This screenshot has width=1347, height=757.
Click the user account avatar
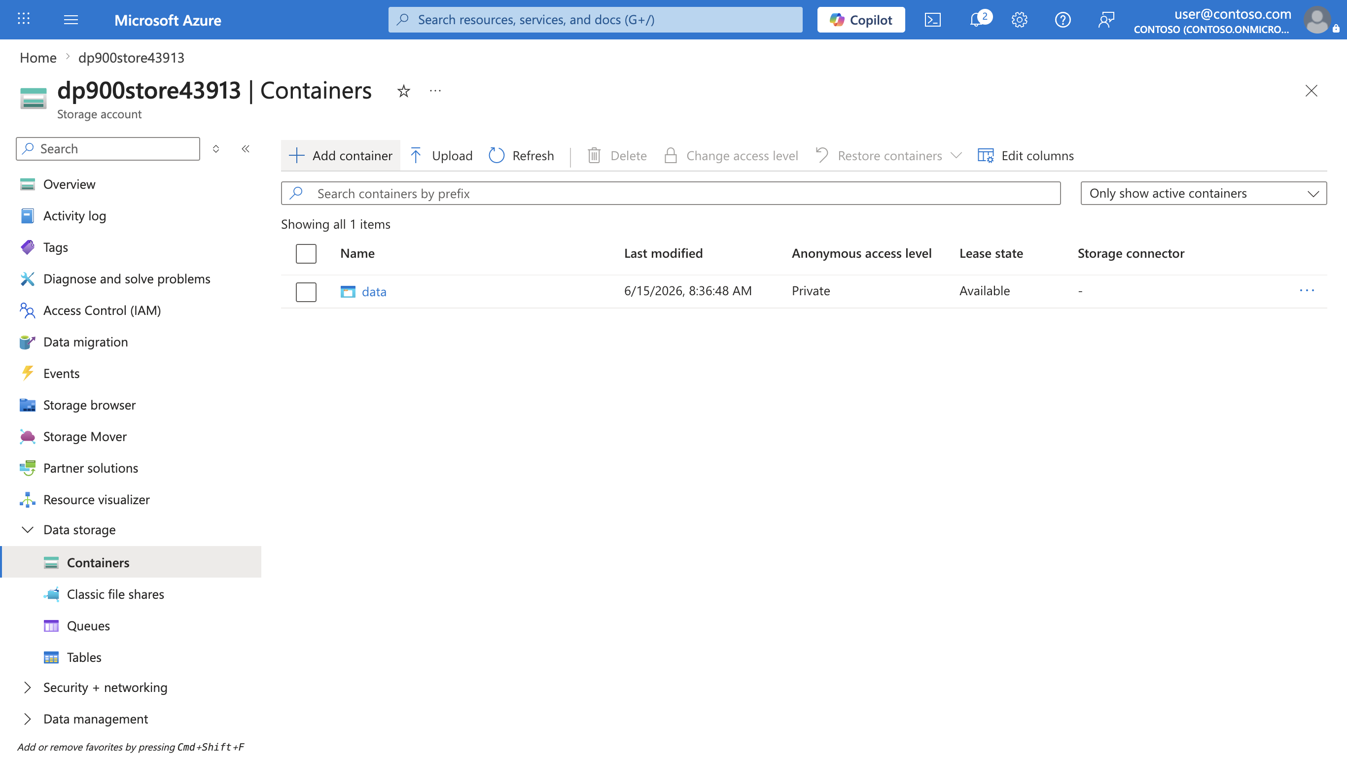(1317, 20)
